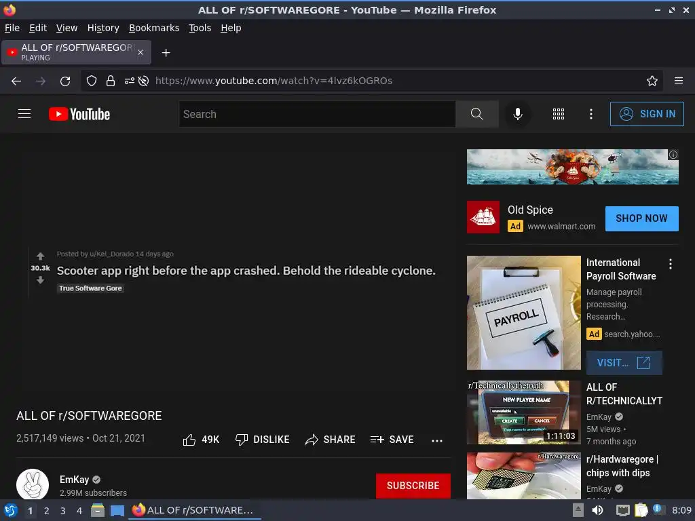Open the volume control in tray
This screenshot has height=521, width=695.
click(597, 510)
